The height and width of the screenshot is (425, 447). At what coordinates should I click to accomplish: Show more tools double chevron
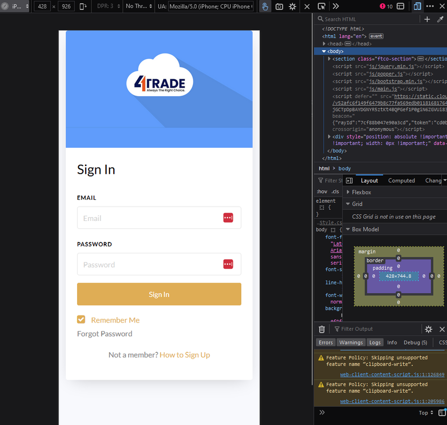point(336,6)
